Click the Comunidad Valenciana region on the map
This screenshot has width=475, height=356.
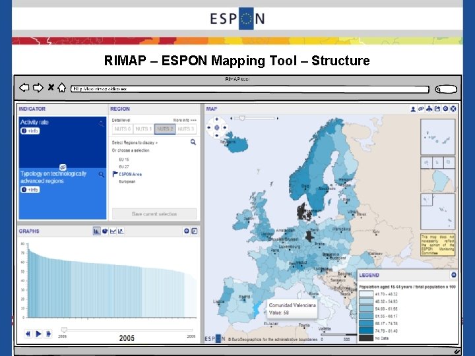pyautogui.click(x=256, y=311)
